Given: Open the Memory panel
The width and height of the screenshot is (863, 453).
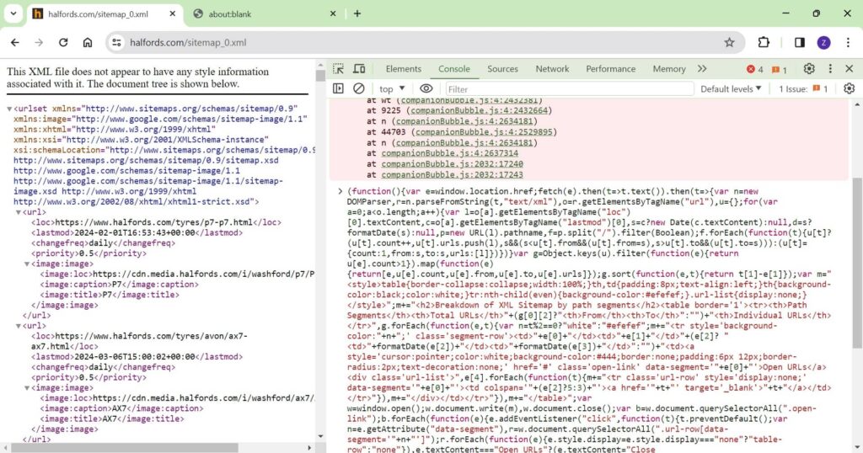Looking at the screenshot, I should click(x=669, y=69).
